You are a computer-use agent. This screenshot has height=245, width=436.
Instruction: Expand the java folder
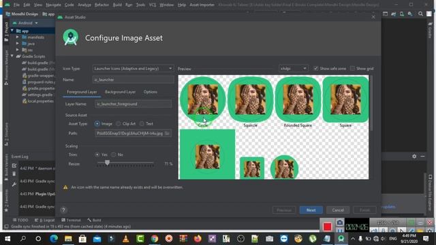click(x=18, y=44)
